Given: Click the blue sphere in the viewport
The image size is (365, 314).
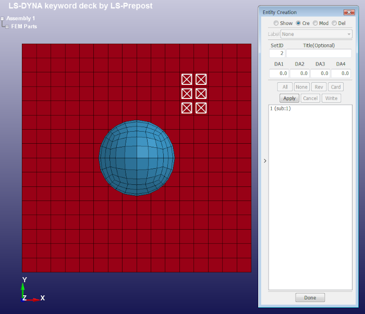Looking at the screenshot, I should (x=137, y=159).
